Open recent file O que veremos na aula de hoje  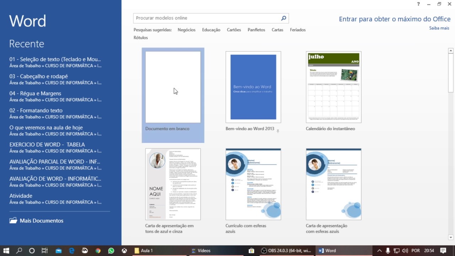pyautogui.click(x=55, y=130)
